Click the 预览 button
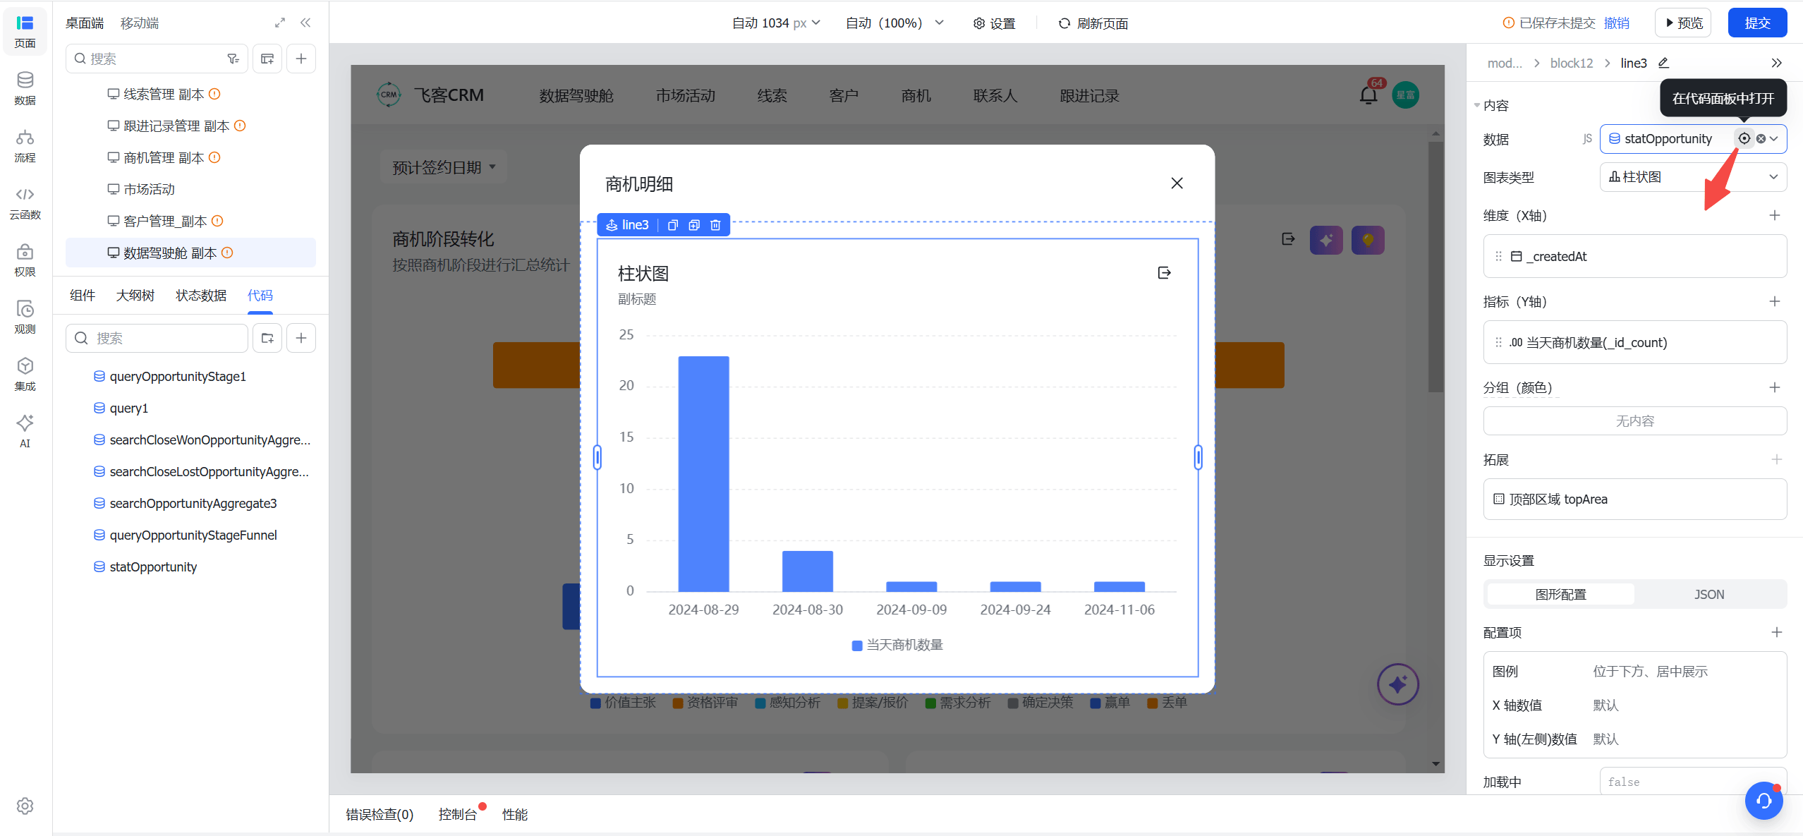This screenshot has height=836, width=1803. click(1683, 23)
